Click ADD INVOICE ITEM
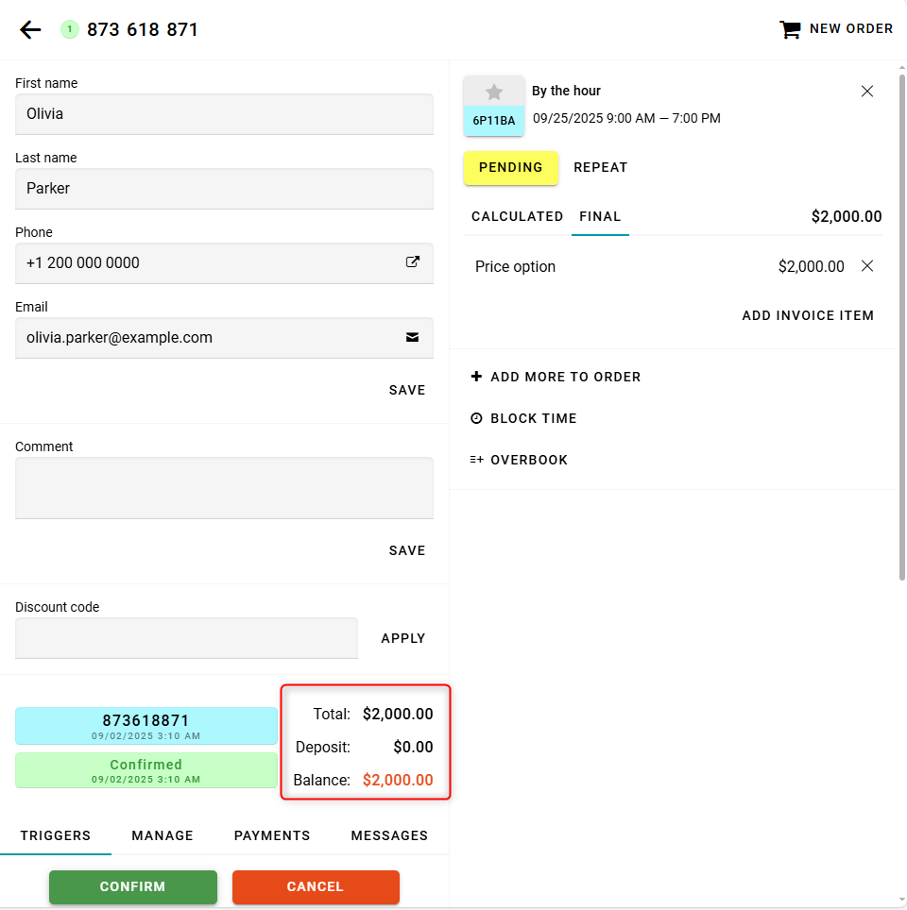Image resolution: width=907 pixels, height=910 pixels. 808,315
